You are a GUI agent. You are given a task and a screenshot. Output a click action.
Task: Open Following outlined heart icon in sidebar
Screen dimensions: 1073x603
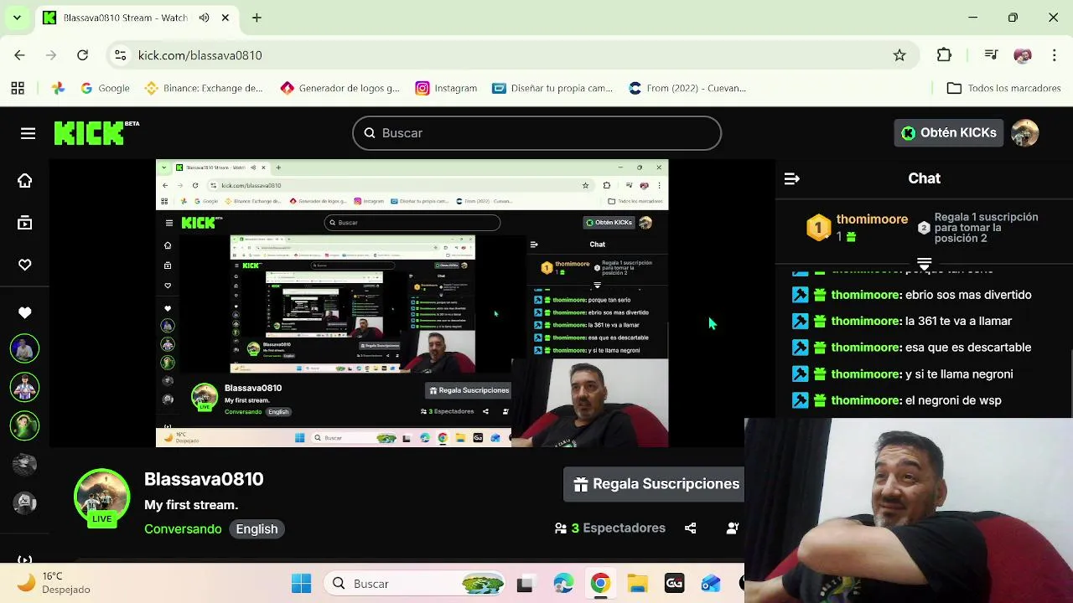pos(25,265)
